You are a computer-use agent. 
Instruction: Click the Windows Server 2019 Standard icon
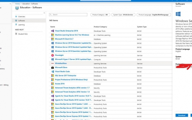coord(52,47)
